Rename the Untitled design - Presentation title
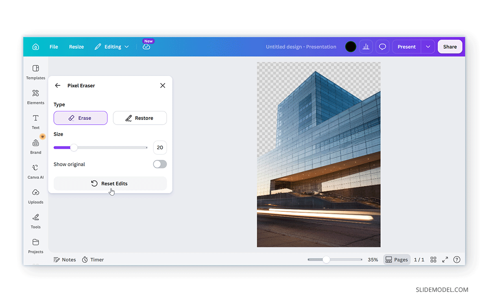This screenshot has height=302, width=488. tap(301, 47)
